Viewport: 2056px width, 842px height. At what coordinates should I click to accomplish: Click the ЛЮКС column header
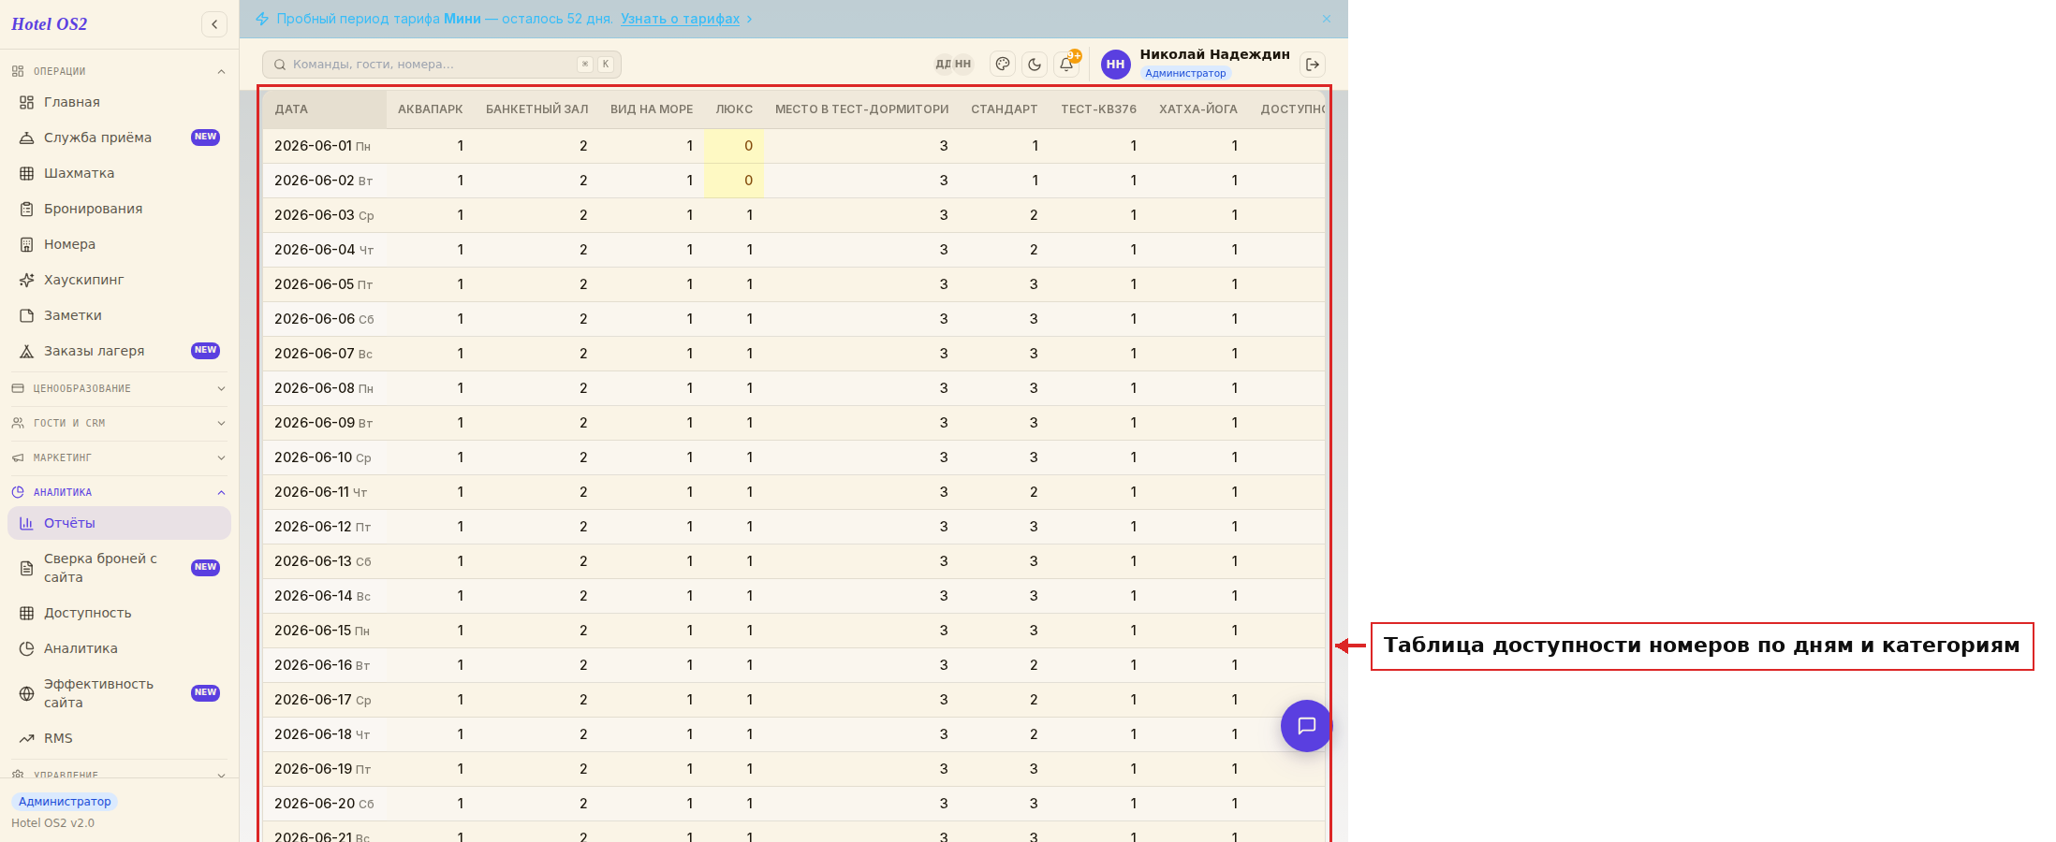pyautogui.click(x=734, y=109)
